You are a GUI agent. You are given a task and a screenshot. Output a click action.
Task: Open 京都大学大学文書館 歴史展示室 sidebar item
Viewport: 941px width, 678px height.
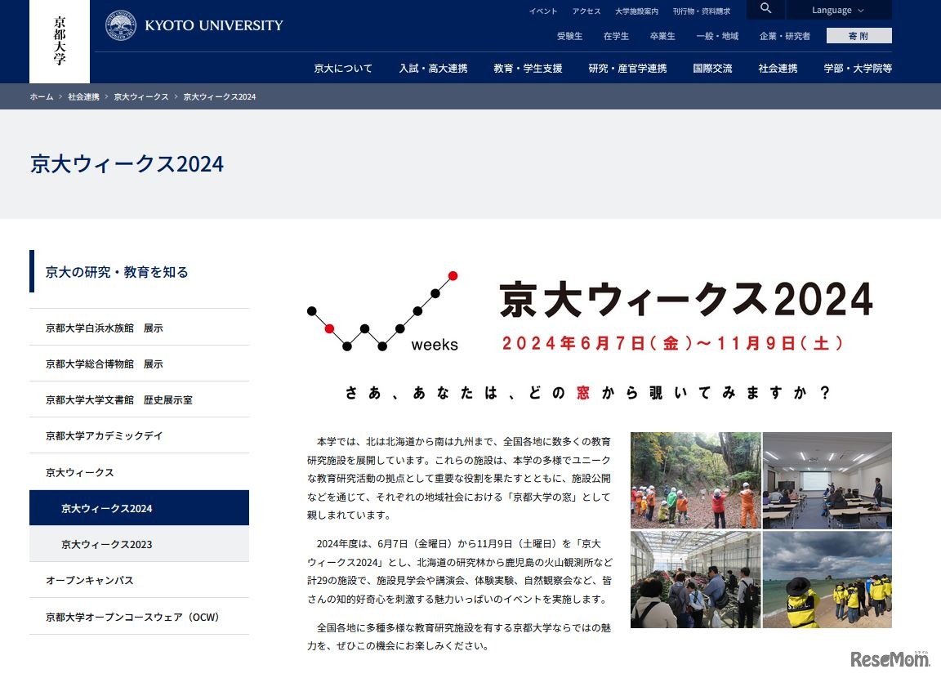[x=139, y=399]
